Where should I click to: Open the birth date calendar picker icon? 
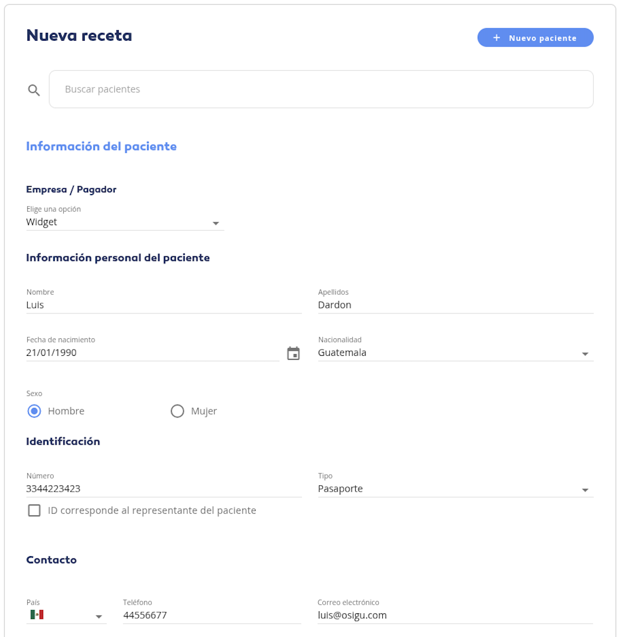point(293,353)
